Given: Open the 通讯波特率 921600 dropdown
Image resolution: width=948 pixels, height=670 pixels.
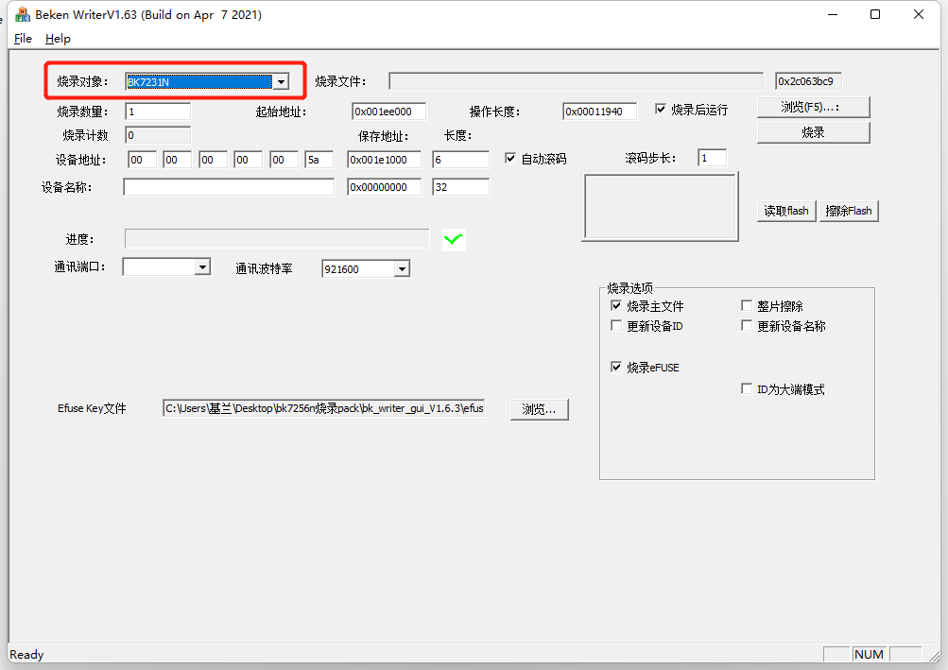Looking at the screenshot, I should (x=402, y=269).
